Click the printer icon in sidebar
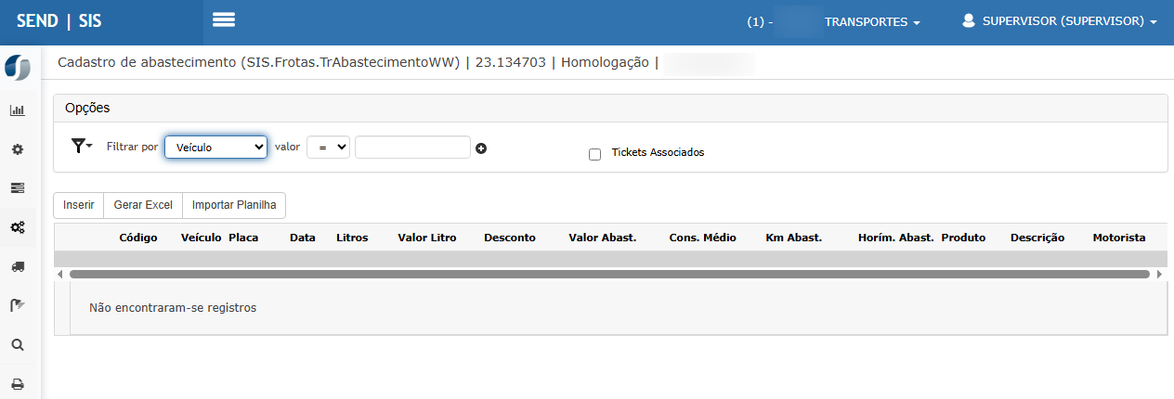This screenshot has height=399, width=1174. coord(17,383)
